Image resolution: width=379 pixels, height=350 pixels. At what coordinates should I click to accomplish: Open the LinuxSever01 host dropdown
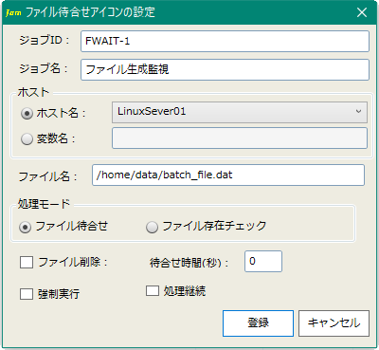pos(240,112)
